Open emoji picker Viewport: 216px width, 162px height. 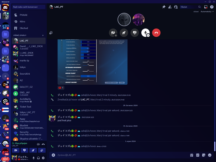[x=210, y=155]
